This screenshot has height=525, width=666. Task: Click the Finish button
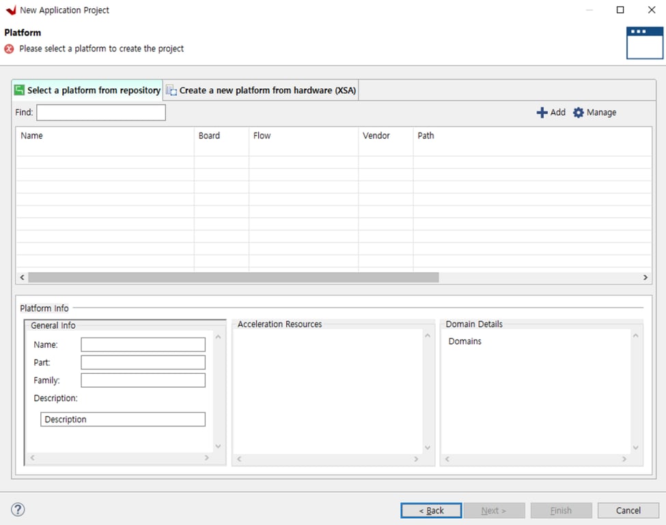click(x=561, y=511)
